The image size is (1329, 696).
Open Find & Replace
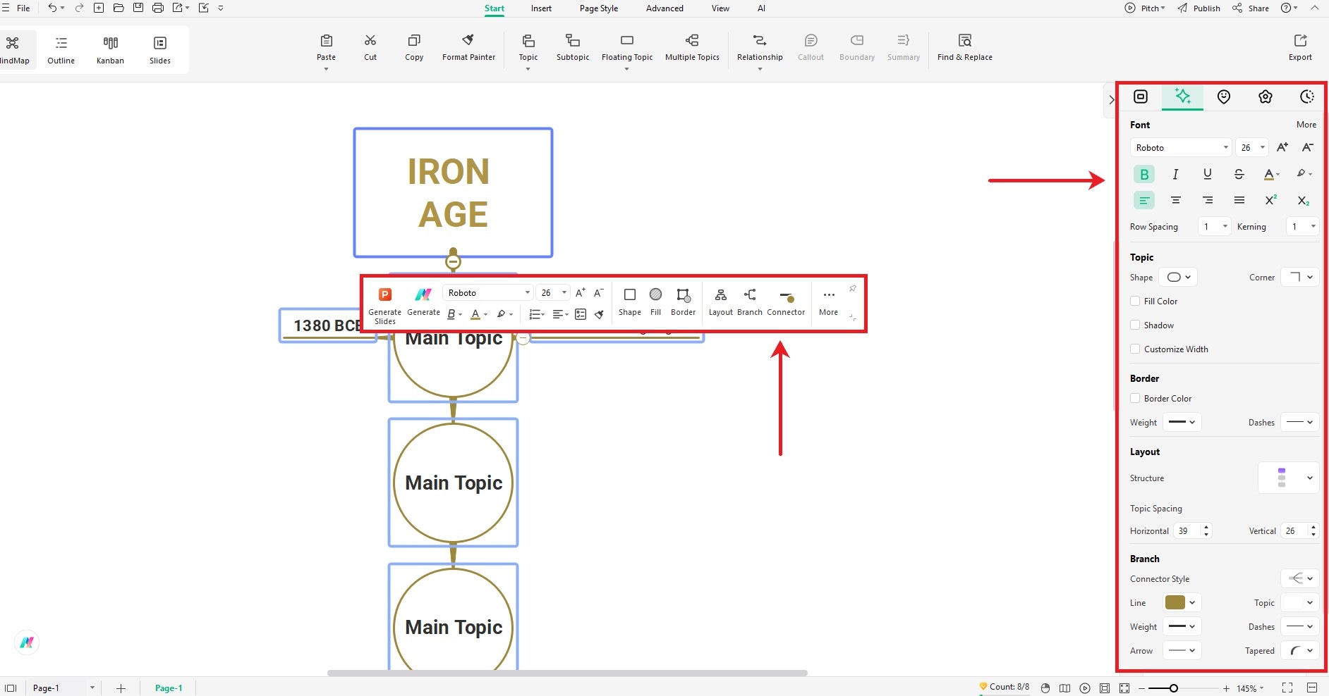point(964,47)
